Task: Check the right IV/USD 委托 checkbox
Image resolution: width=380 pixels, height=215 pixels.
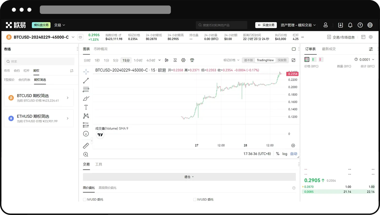Action: click(195, 199)
